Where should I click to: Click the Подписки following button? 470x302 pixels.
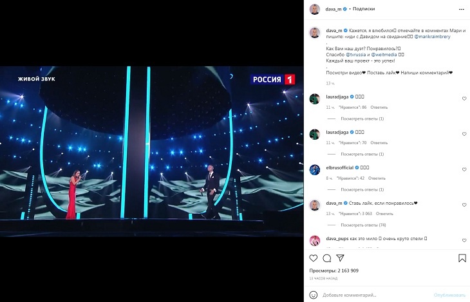tap(364, 9)
